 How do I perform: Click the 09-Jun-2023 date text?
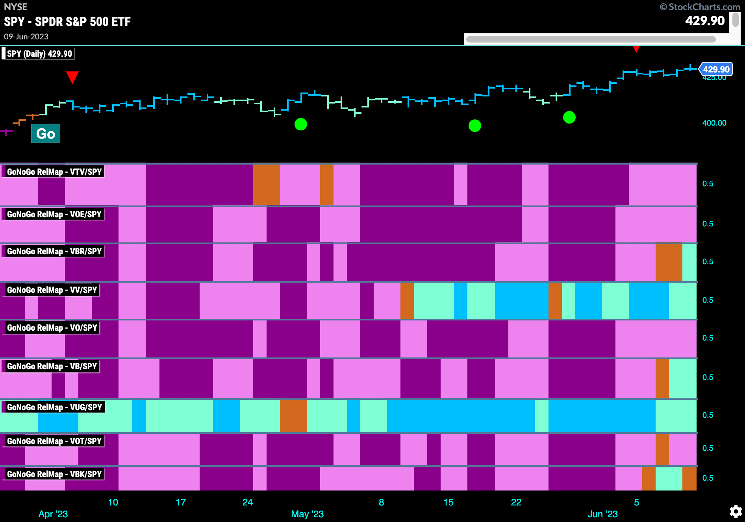click(26, 37)
